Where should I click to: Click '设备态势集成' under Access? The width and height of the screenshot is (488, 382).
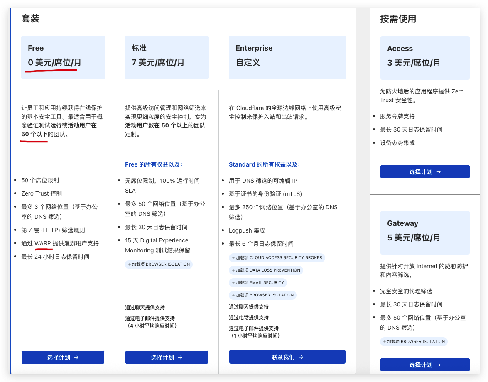(397, 143)
